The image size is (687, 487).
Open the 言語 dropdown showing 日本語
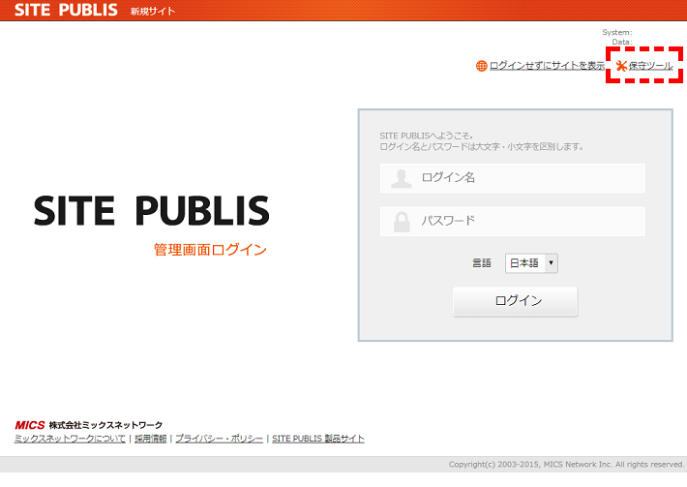531,263
